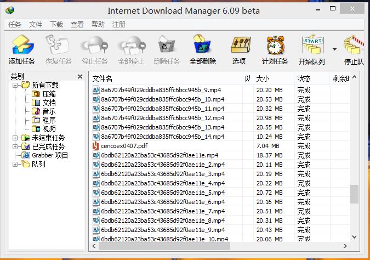
Task: Click the Delete All (全部删除) toolbar icon
Action: (x=202, y=44)
